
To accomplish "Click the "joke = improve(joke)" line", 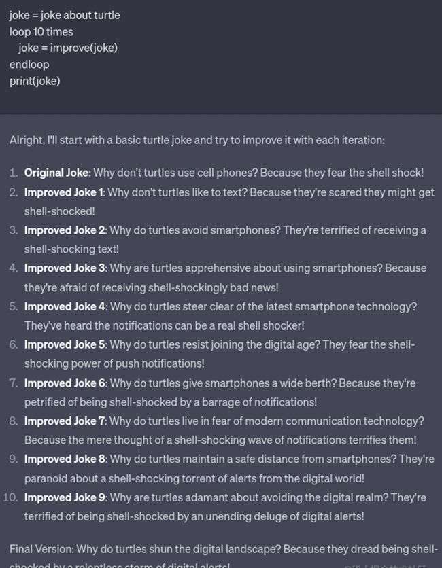I will pyautogui.click(x=67, y=48).
